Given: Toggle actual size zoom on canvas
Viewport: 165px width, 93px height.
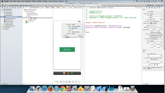Looking at the screenshot, I should tap(76, 82).
